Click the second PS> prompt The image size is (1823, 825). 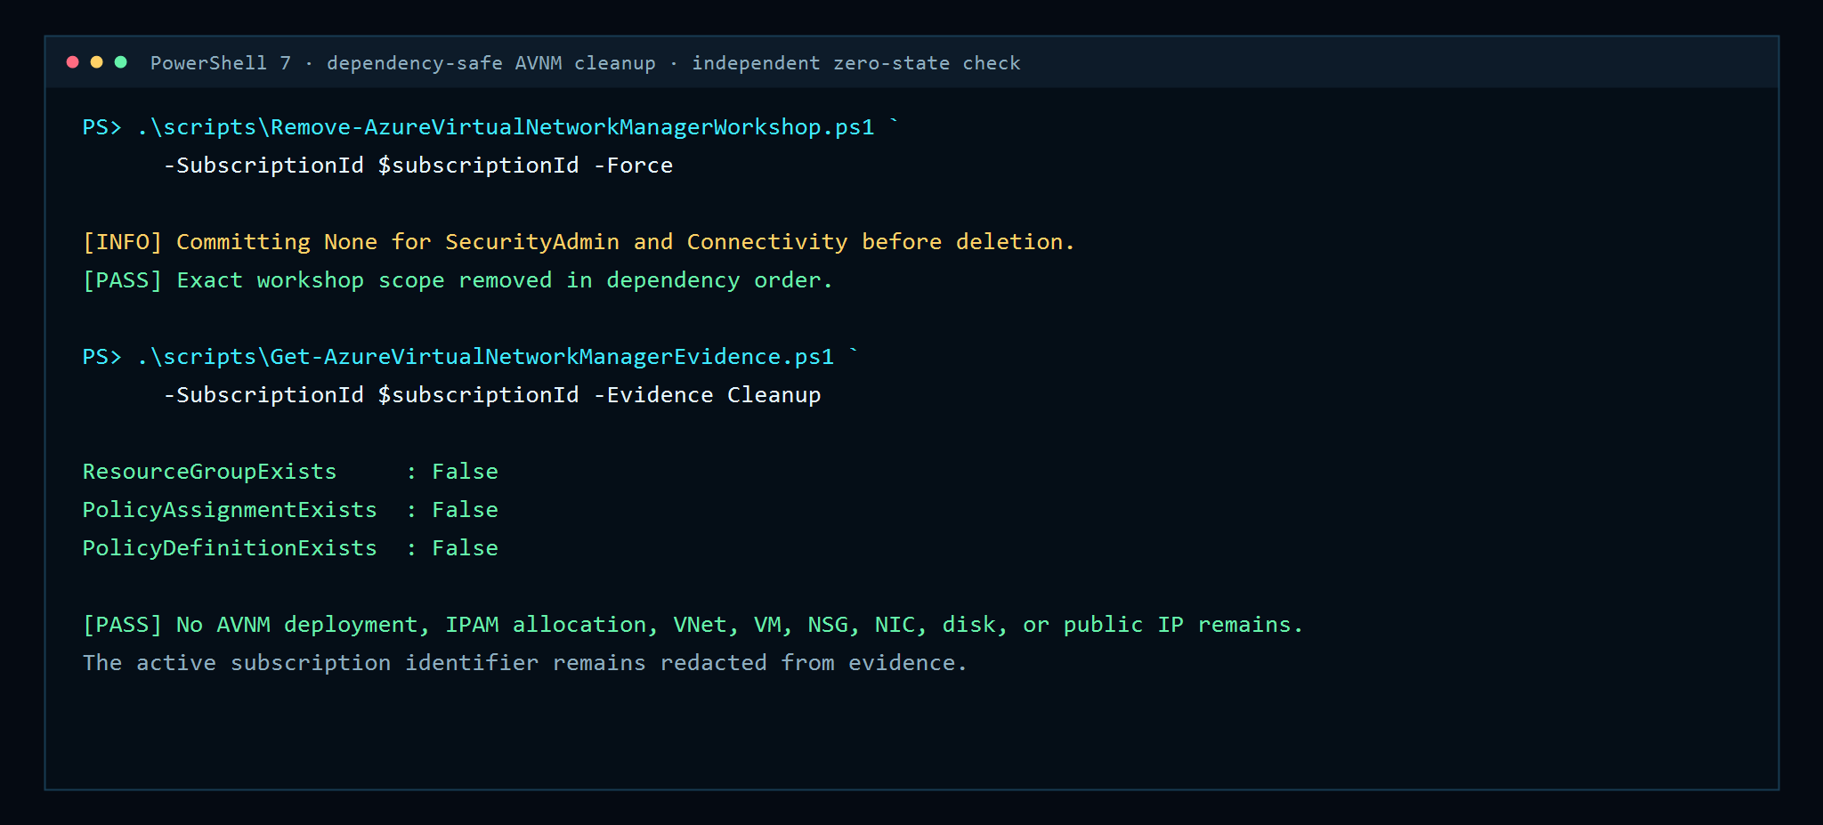[101, 357]
